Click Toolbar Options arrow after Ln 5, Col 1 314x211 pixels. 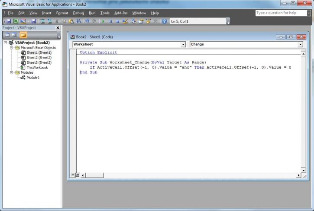click(x=228, y=21)
